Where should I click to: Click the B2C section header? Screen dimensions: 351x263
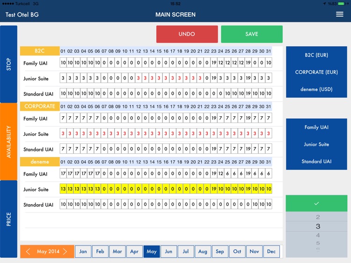40,51
